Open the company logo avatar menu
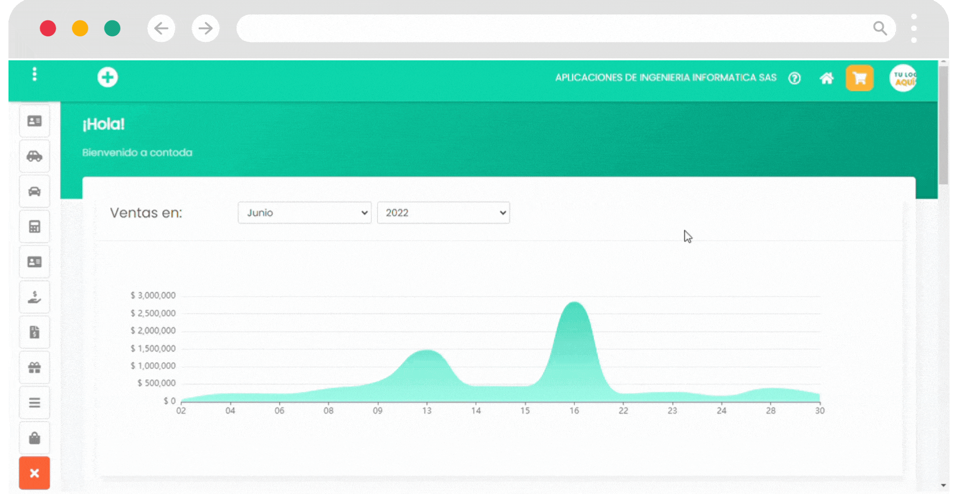The width and height of the screenshot is (958, 494). click(903, 78)
